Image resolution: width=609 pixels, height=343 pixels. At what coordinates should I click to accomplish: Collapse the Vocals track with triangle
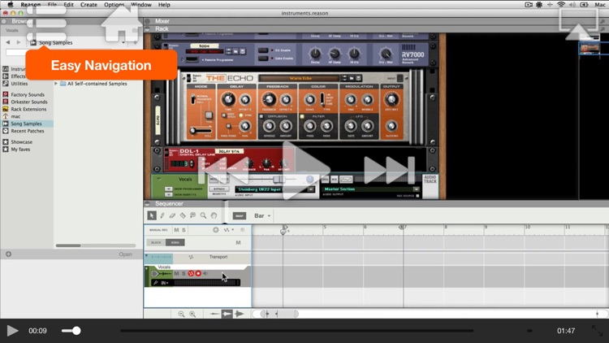click(146, 268)
